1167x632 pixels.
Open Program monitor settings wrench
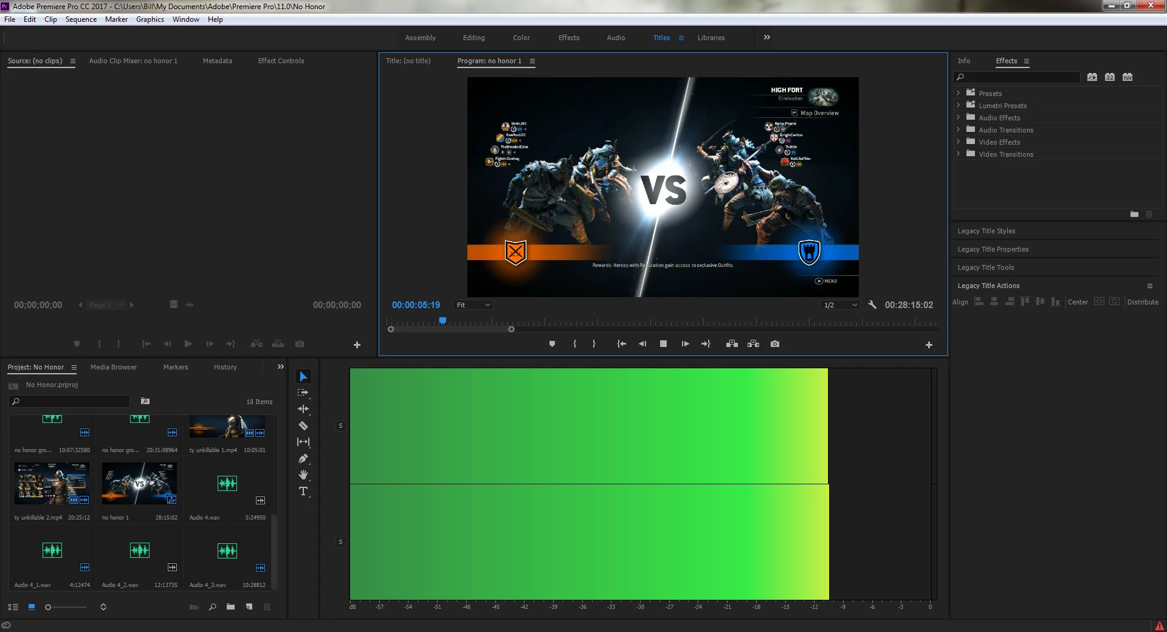click(x=872, y=305)
